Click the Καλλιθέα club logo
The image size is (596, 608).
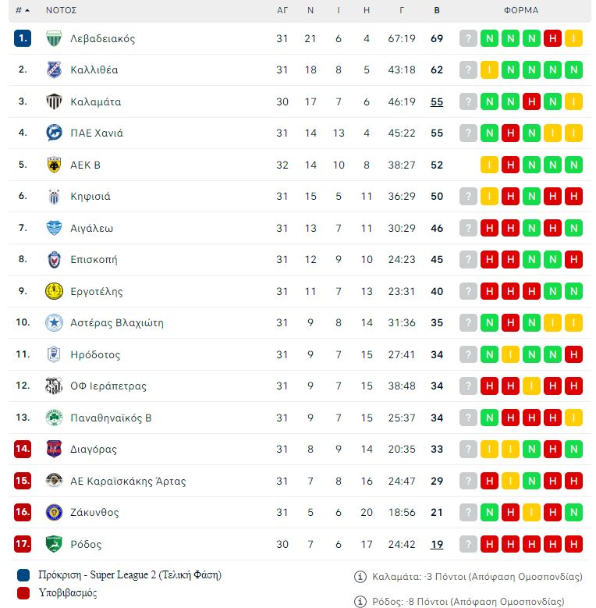(x=54, y=69)
